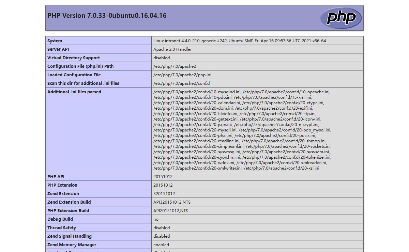Select the API320151012,NTS value
The width and height of the screenshot is (409, 252).
pyautogui.click(x=172, y=202)
